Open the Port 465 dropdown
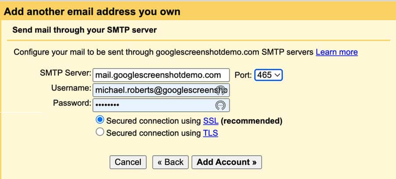Image resolution: width=396 pixels, height=179 pixels. coord(268,75)
